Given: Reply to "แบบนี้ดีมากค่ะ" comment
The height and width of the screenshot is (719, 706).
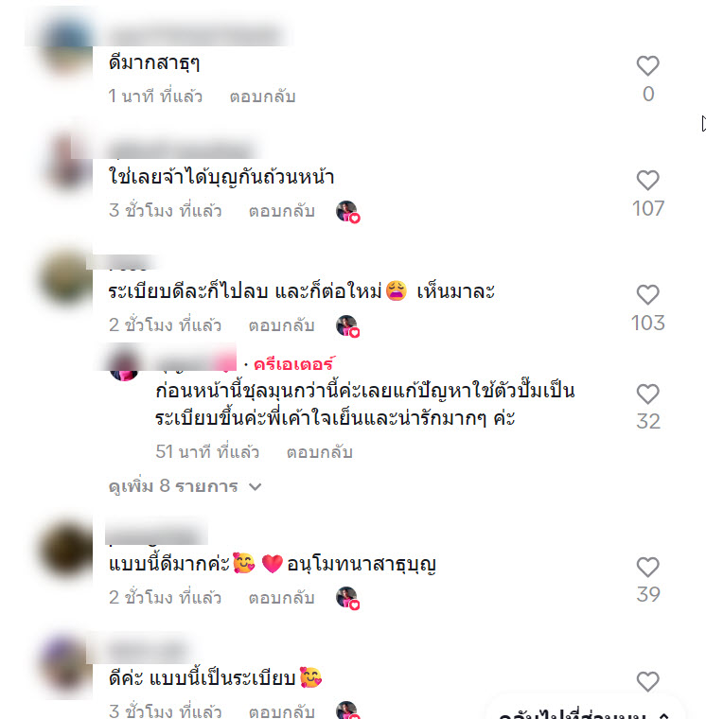Looking at the screenshot, I should pyautogui.click(x=282, y=598).
